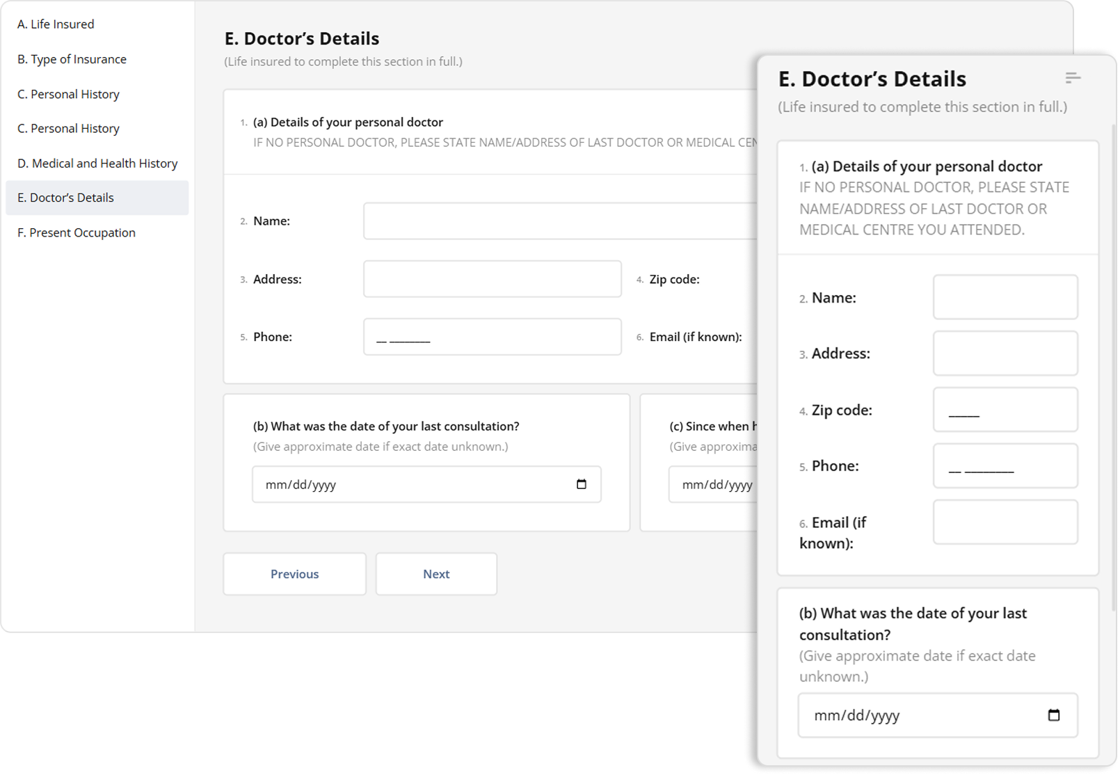Screen dimensions: 1120x775
Task: Click the Next button
Action: [x=436, y=573]
